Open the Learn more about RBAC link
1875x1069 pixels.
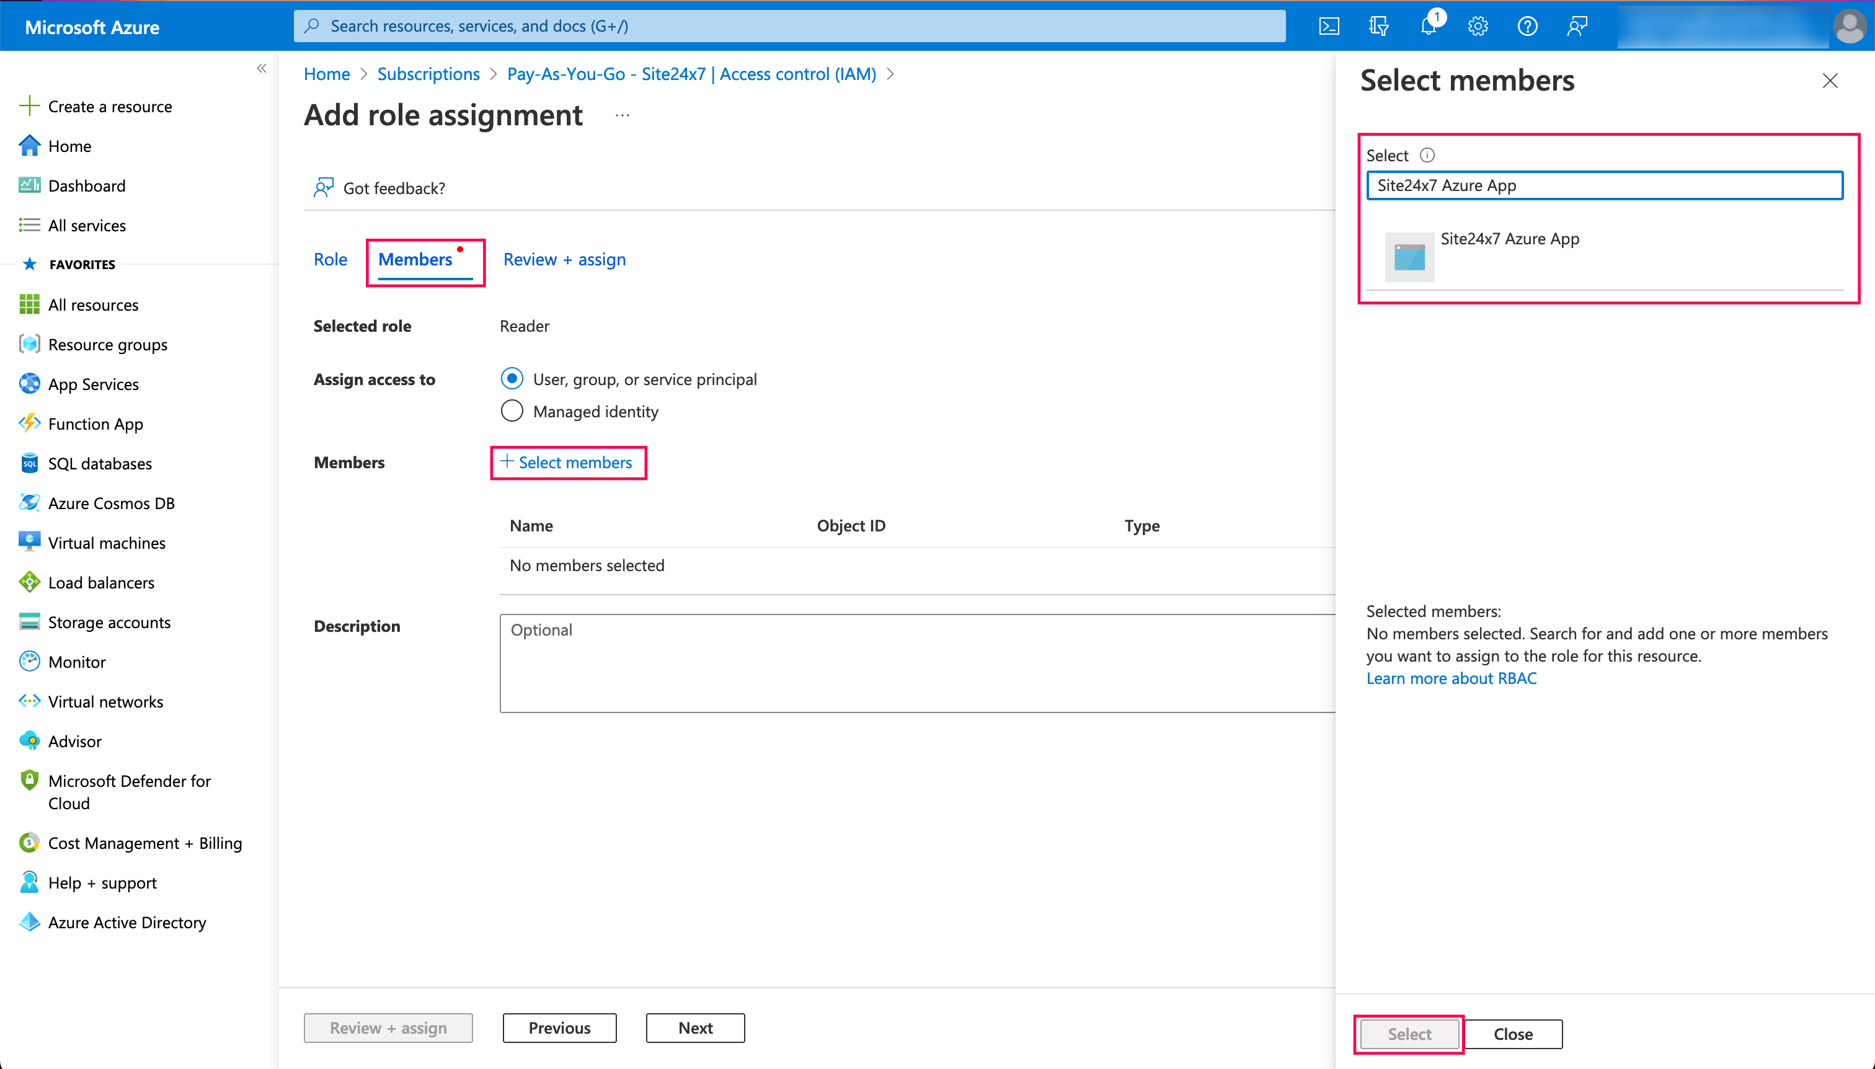1452,678
